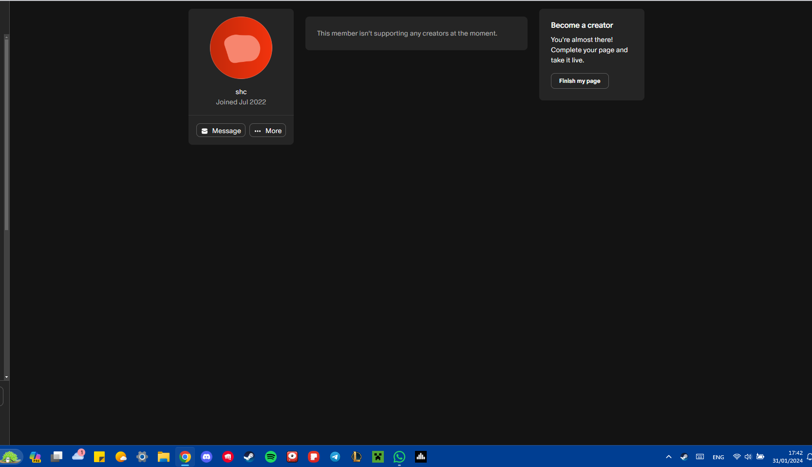Click the shc profile avatar
Image resolution: width=812 pixels, height=467 pixels.
click(241, 48)
